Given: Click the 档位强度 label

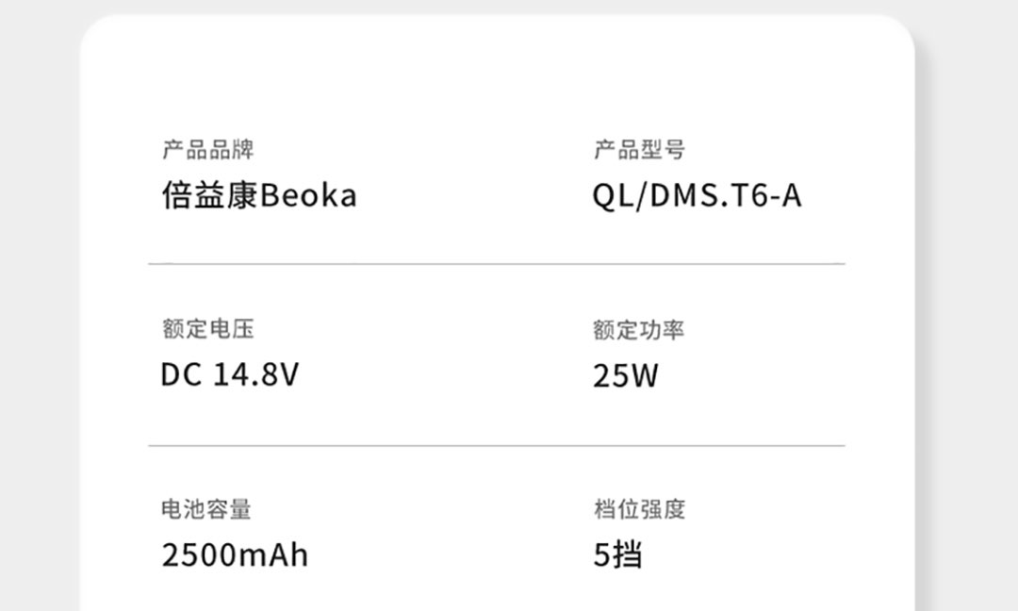Looking at the screenshot, I should (639, 510).
